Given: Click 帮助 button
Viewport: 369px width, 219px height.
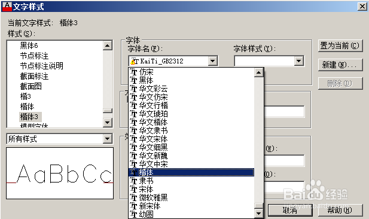Looking at the screenshot, I should (340, 210).
